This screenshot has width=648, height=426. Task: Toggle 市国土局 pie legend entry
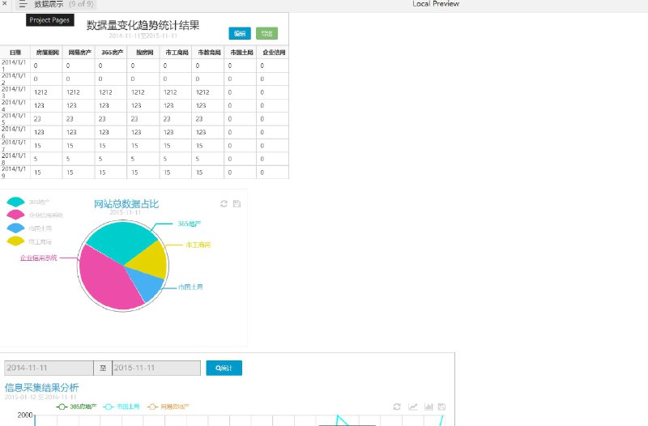(29, 228)
